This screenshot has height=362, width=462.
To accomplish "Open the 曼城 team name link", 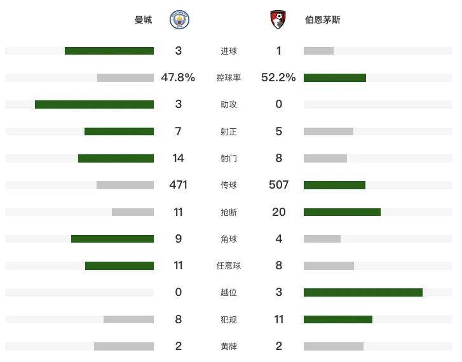I will point(143,20).
